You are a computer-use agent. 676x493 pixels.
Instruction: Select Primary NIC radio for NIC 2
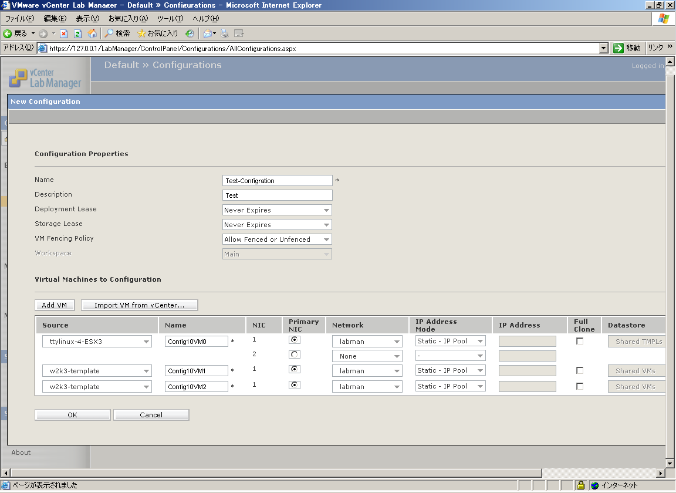click(x=294, y=354)
